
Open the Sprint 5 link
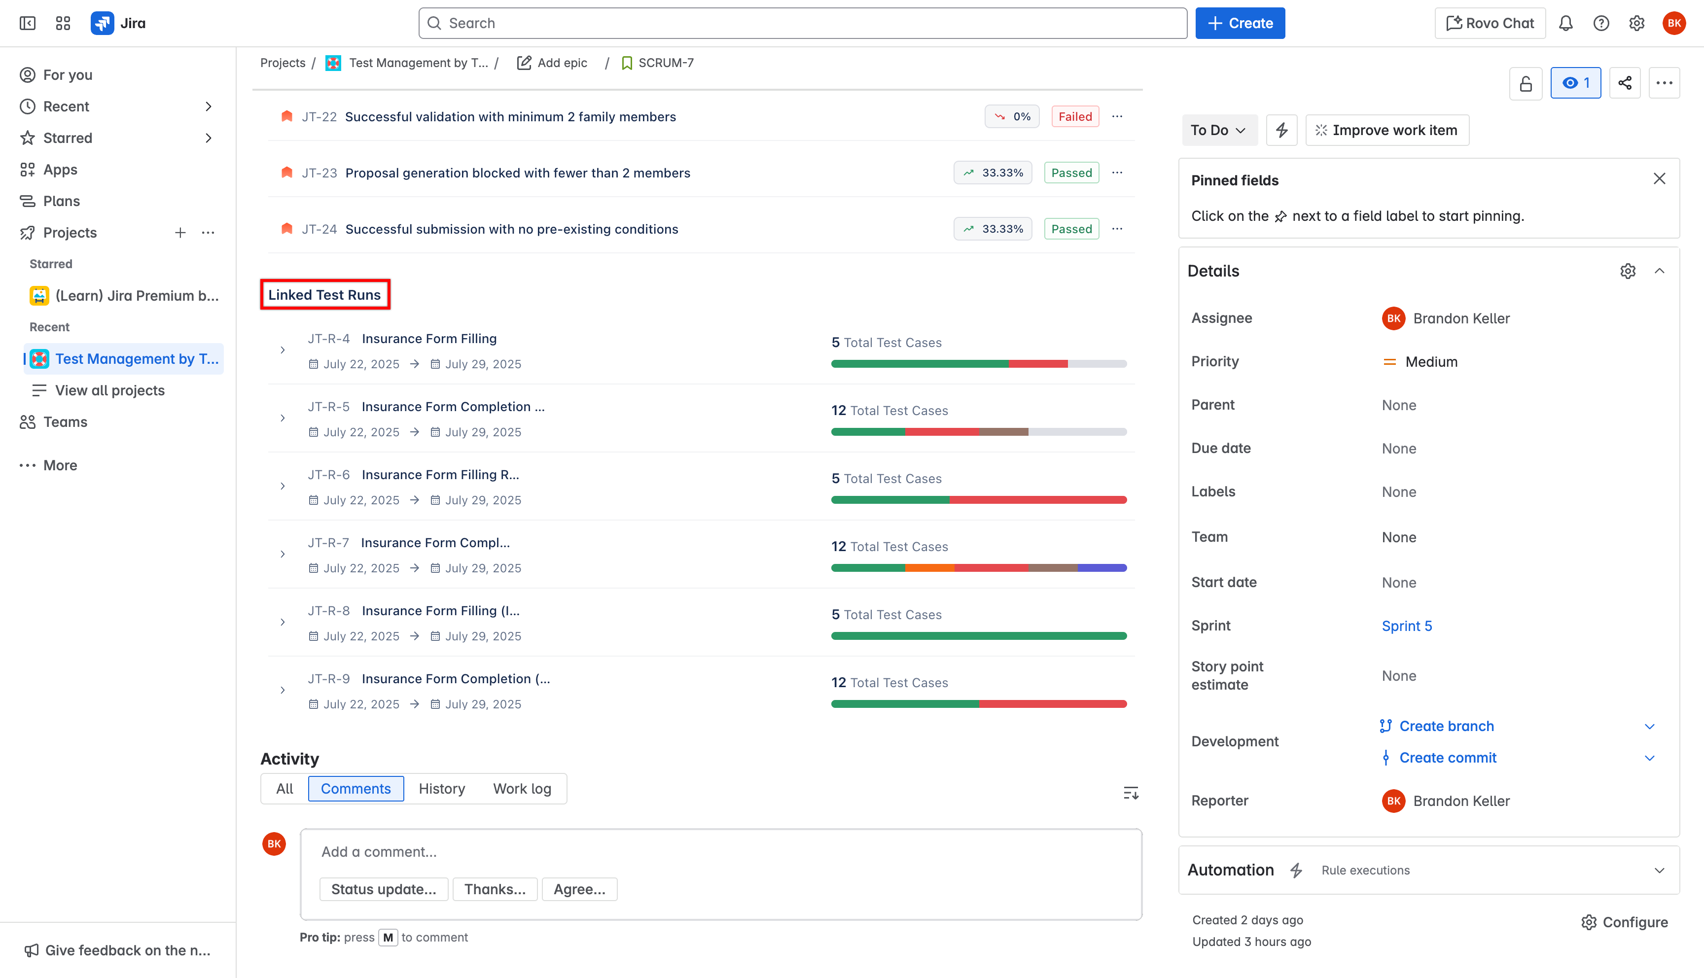pyautogui.click(x=1407, y=626)
